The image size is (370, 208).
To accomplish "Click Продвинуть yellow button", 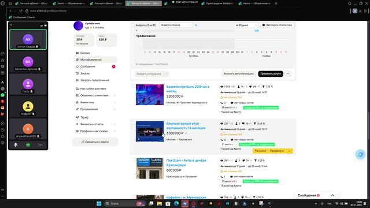I will coord(277,151).
